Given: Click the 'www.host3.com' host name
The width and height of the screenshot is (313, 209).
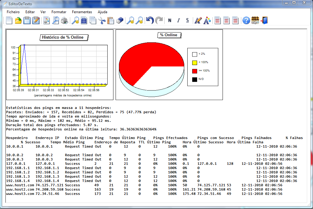Looking at the screenshot, I should (20, 194).
